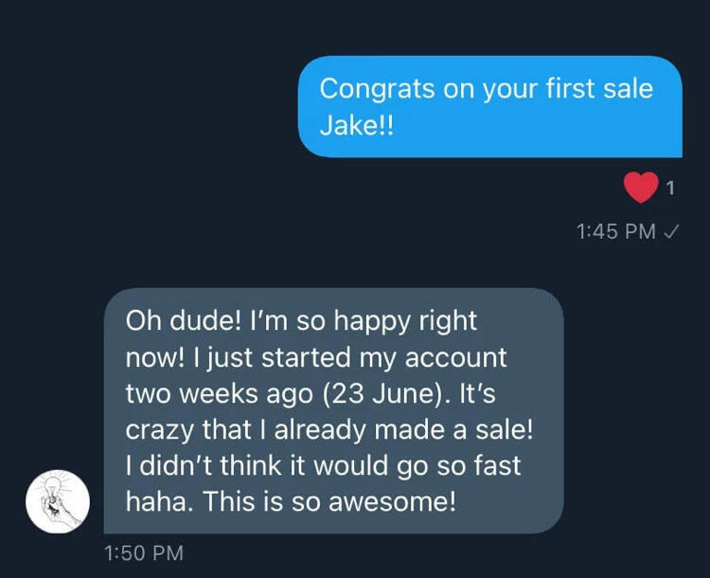
Task: Click 'I didn't think it would go so fast' line
Action: point(324,466)
